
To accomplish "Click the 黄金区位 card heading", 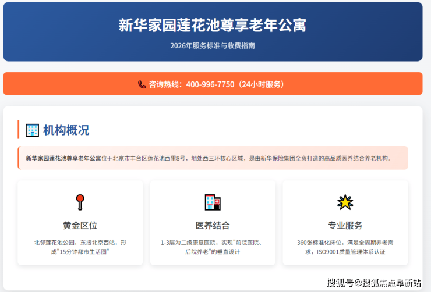I will (x=80, y=225).
